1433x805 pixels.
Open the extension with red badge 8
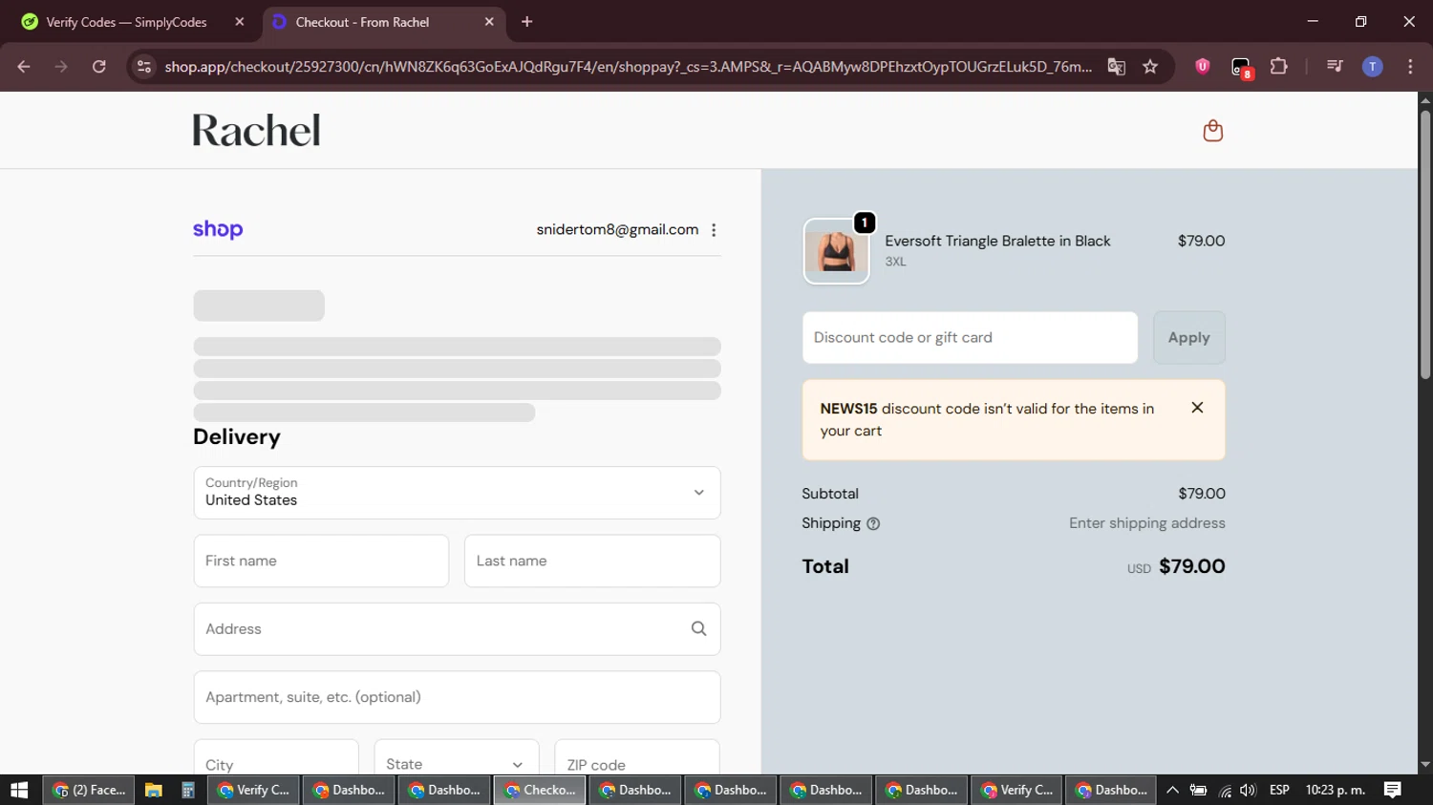(x=1241, y=67)
